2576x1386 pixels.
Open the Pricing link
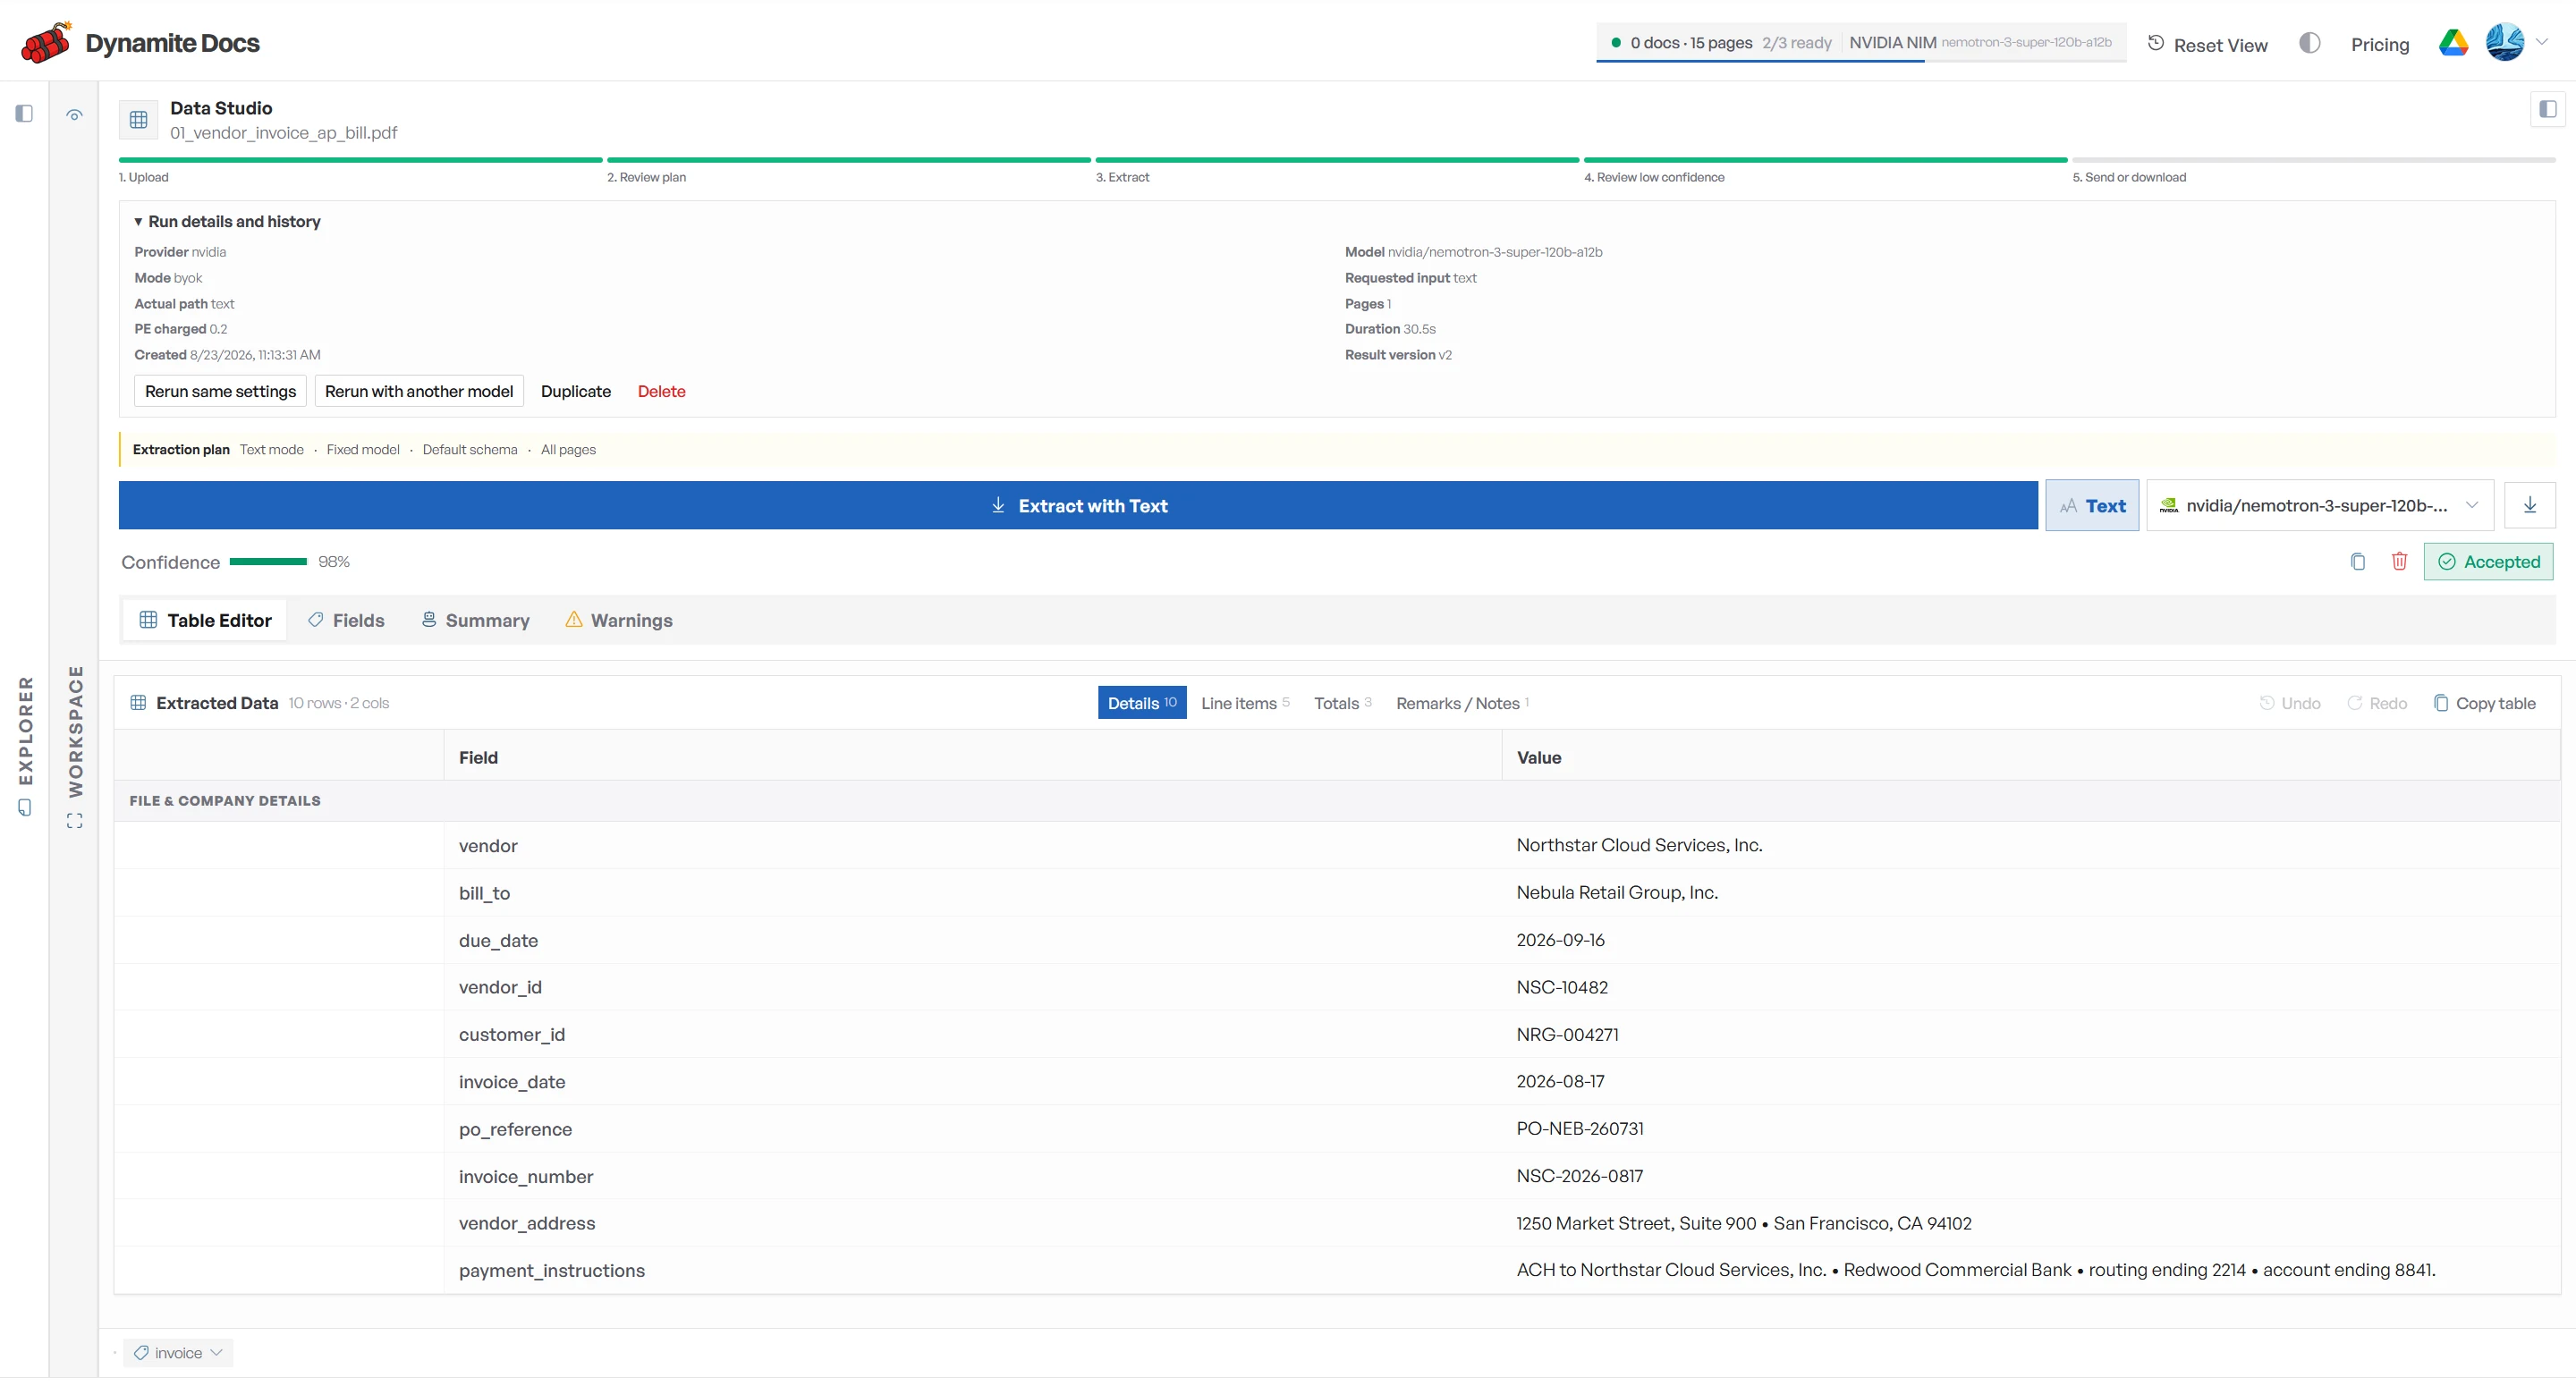2380,44
